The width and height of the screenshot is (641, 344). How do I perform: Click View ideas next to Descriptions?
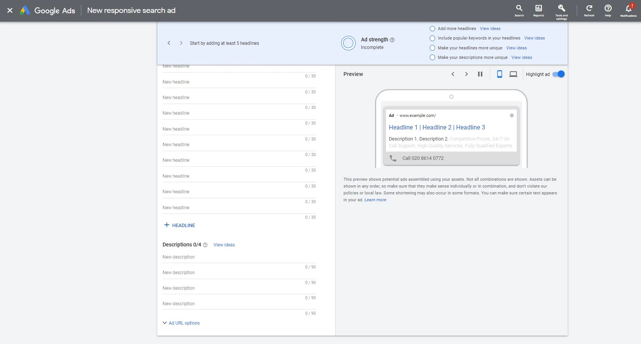click(x=224, y=245)
